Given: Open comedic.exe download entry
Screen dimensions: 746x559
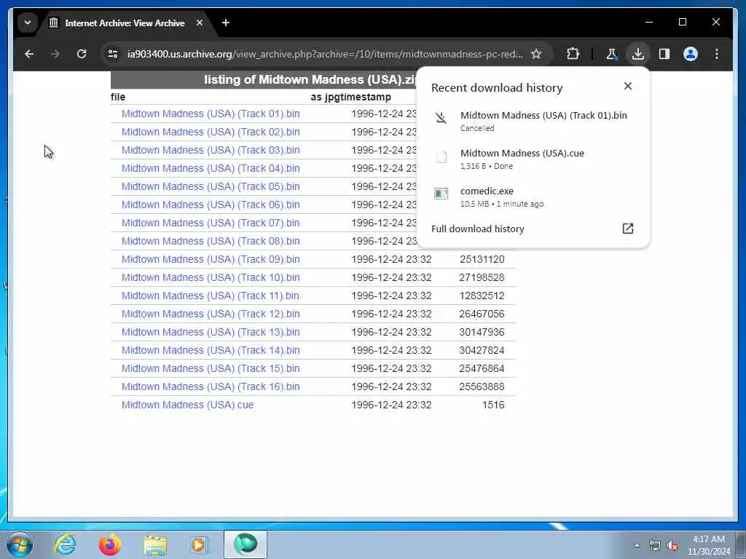Looking at the screenshot, I should [x=533, y=197].
